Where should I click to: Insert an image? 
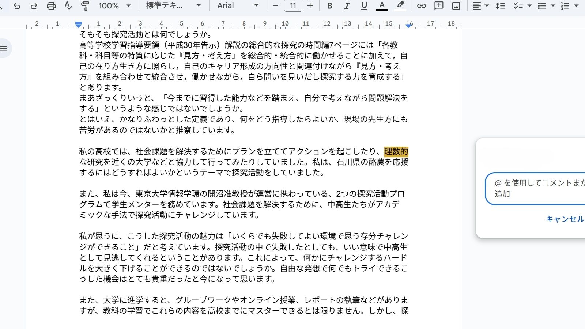click(456, 6)
